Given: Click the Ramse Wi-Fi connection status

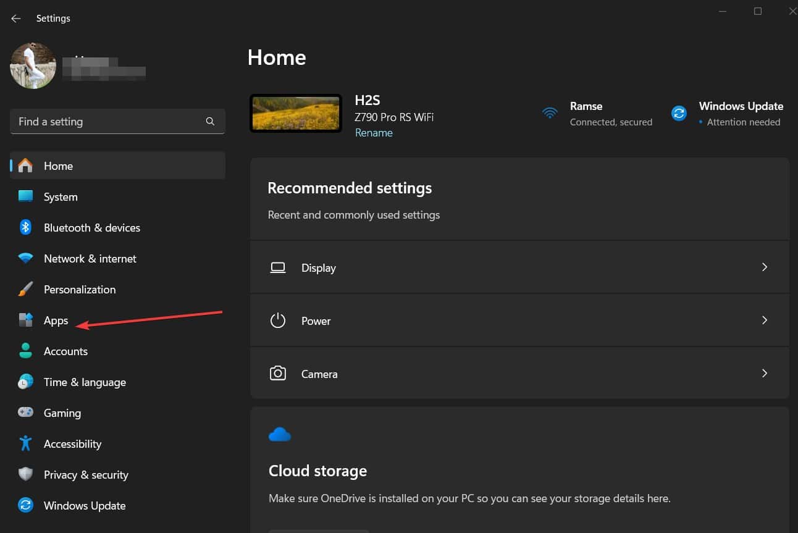Looking at the screenshot, I should pos(596,114).
